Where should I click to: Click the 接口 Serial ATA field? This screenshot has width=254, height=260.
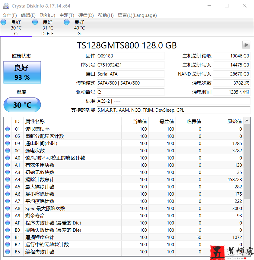131,74
